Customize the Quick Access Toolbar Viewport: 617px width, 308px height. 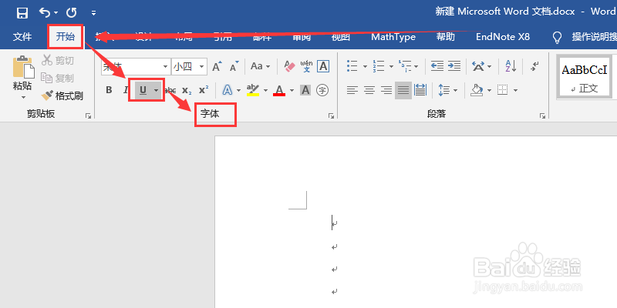pyautogui.click(x=93, y=13)
